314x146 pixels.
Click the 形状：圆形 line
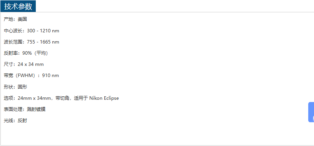coord(15,87)
